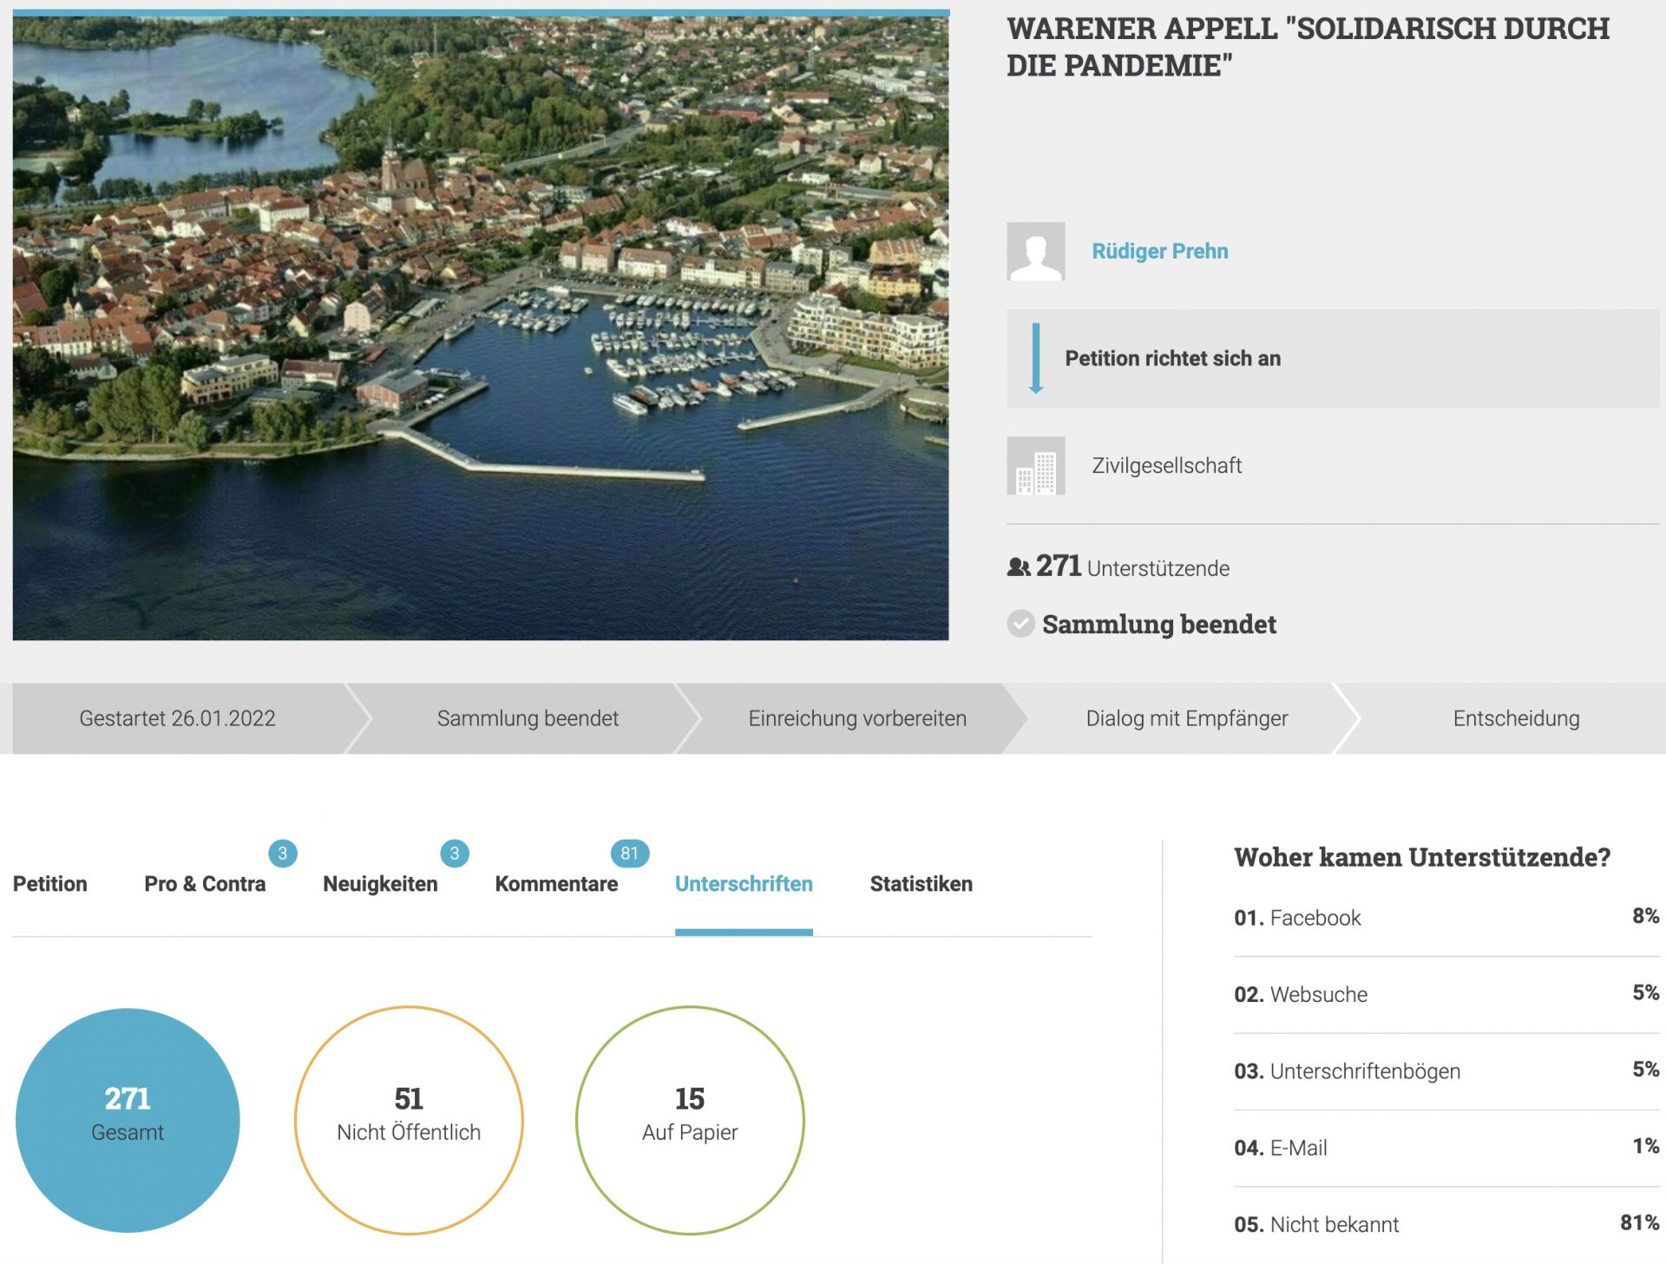Image resolution: width=1666 pixels, height=1264 pixels.
Task: Click the aerial harbor petition image
Action: [x=481, y=328]
